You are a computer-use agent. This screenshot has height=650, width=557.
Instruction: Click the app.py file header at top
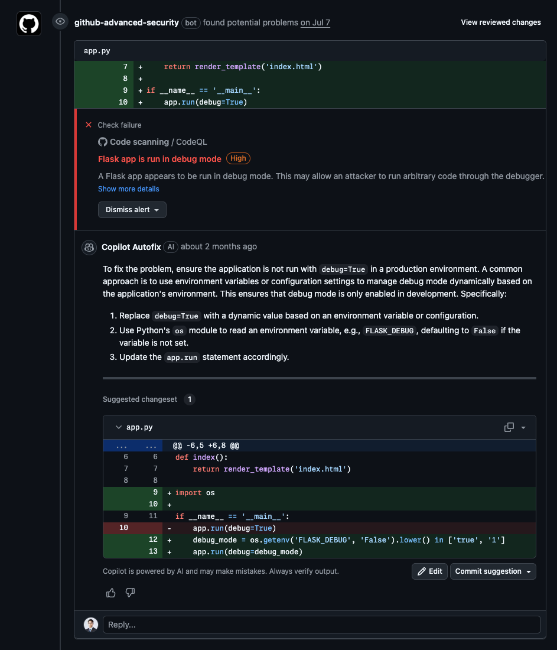(x=310, y=51)
